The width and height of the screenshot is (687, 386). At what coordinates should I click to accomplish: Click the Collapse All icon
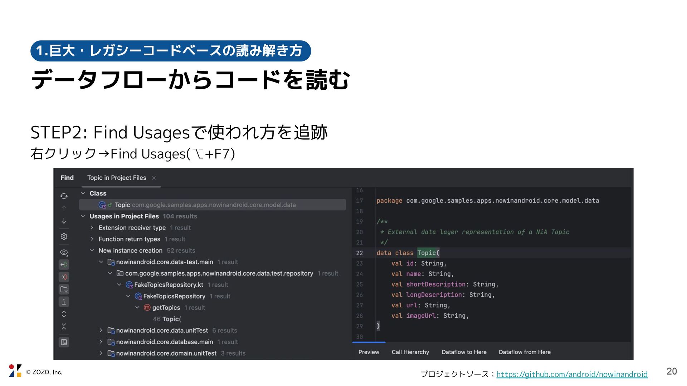(64, 327)
